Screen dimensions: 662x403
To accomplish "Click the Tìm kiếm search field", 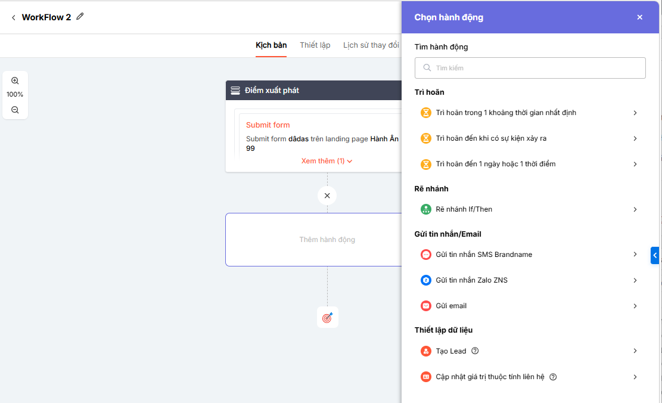I will click(530, 68).
